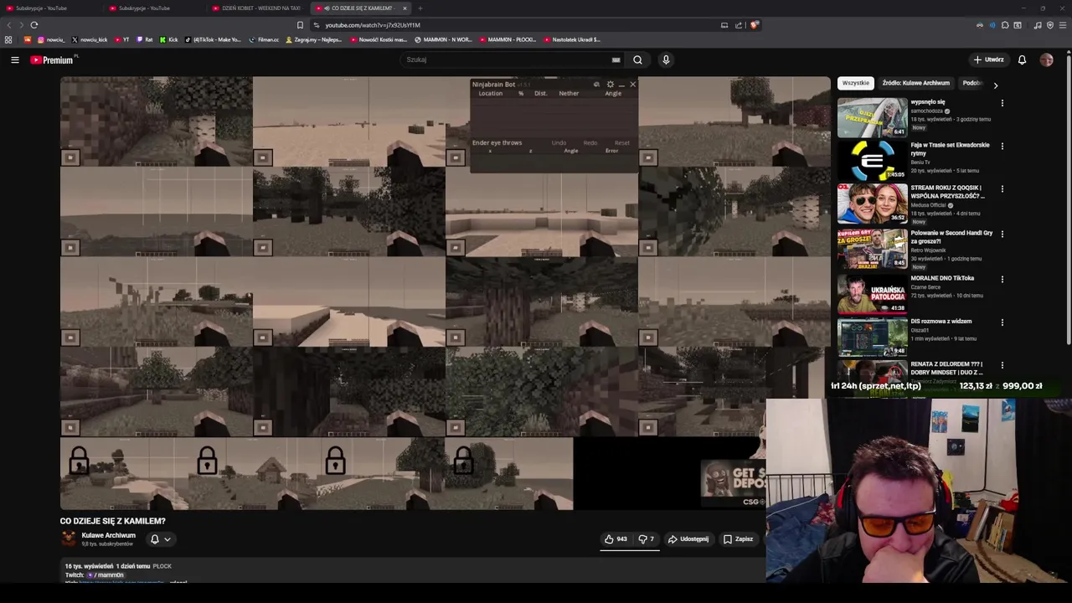The width and height of the screenshot is (1072, 603).
Task: Click Kulawe Archiwum channel name
Action: [x=108, y=535]
